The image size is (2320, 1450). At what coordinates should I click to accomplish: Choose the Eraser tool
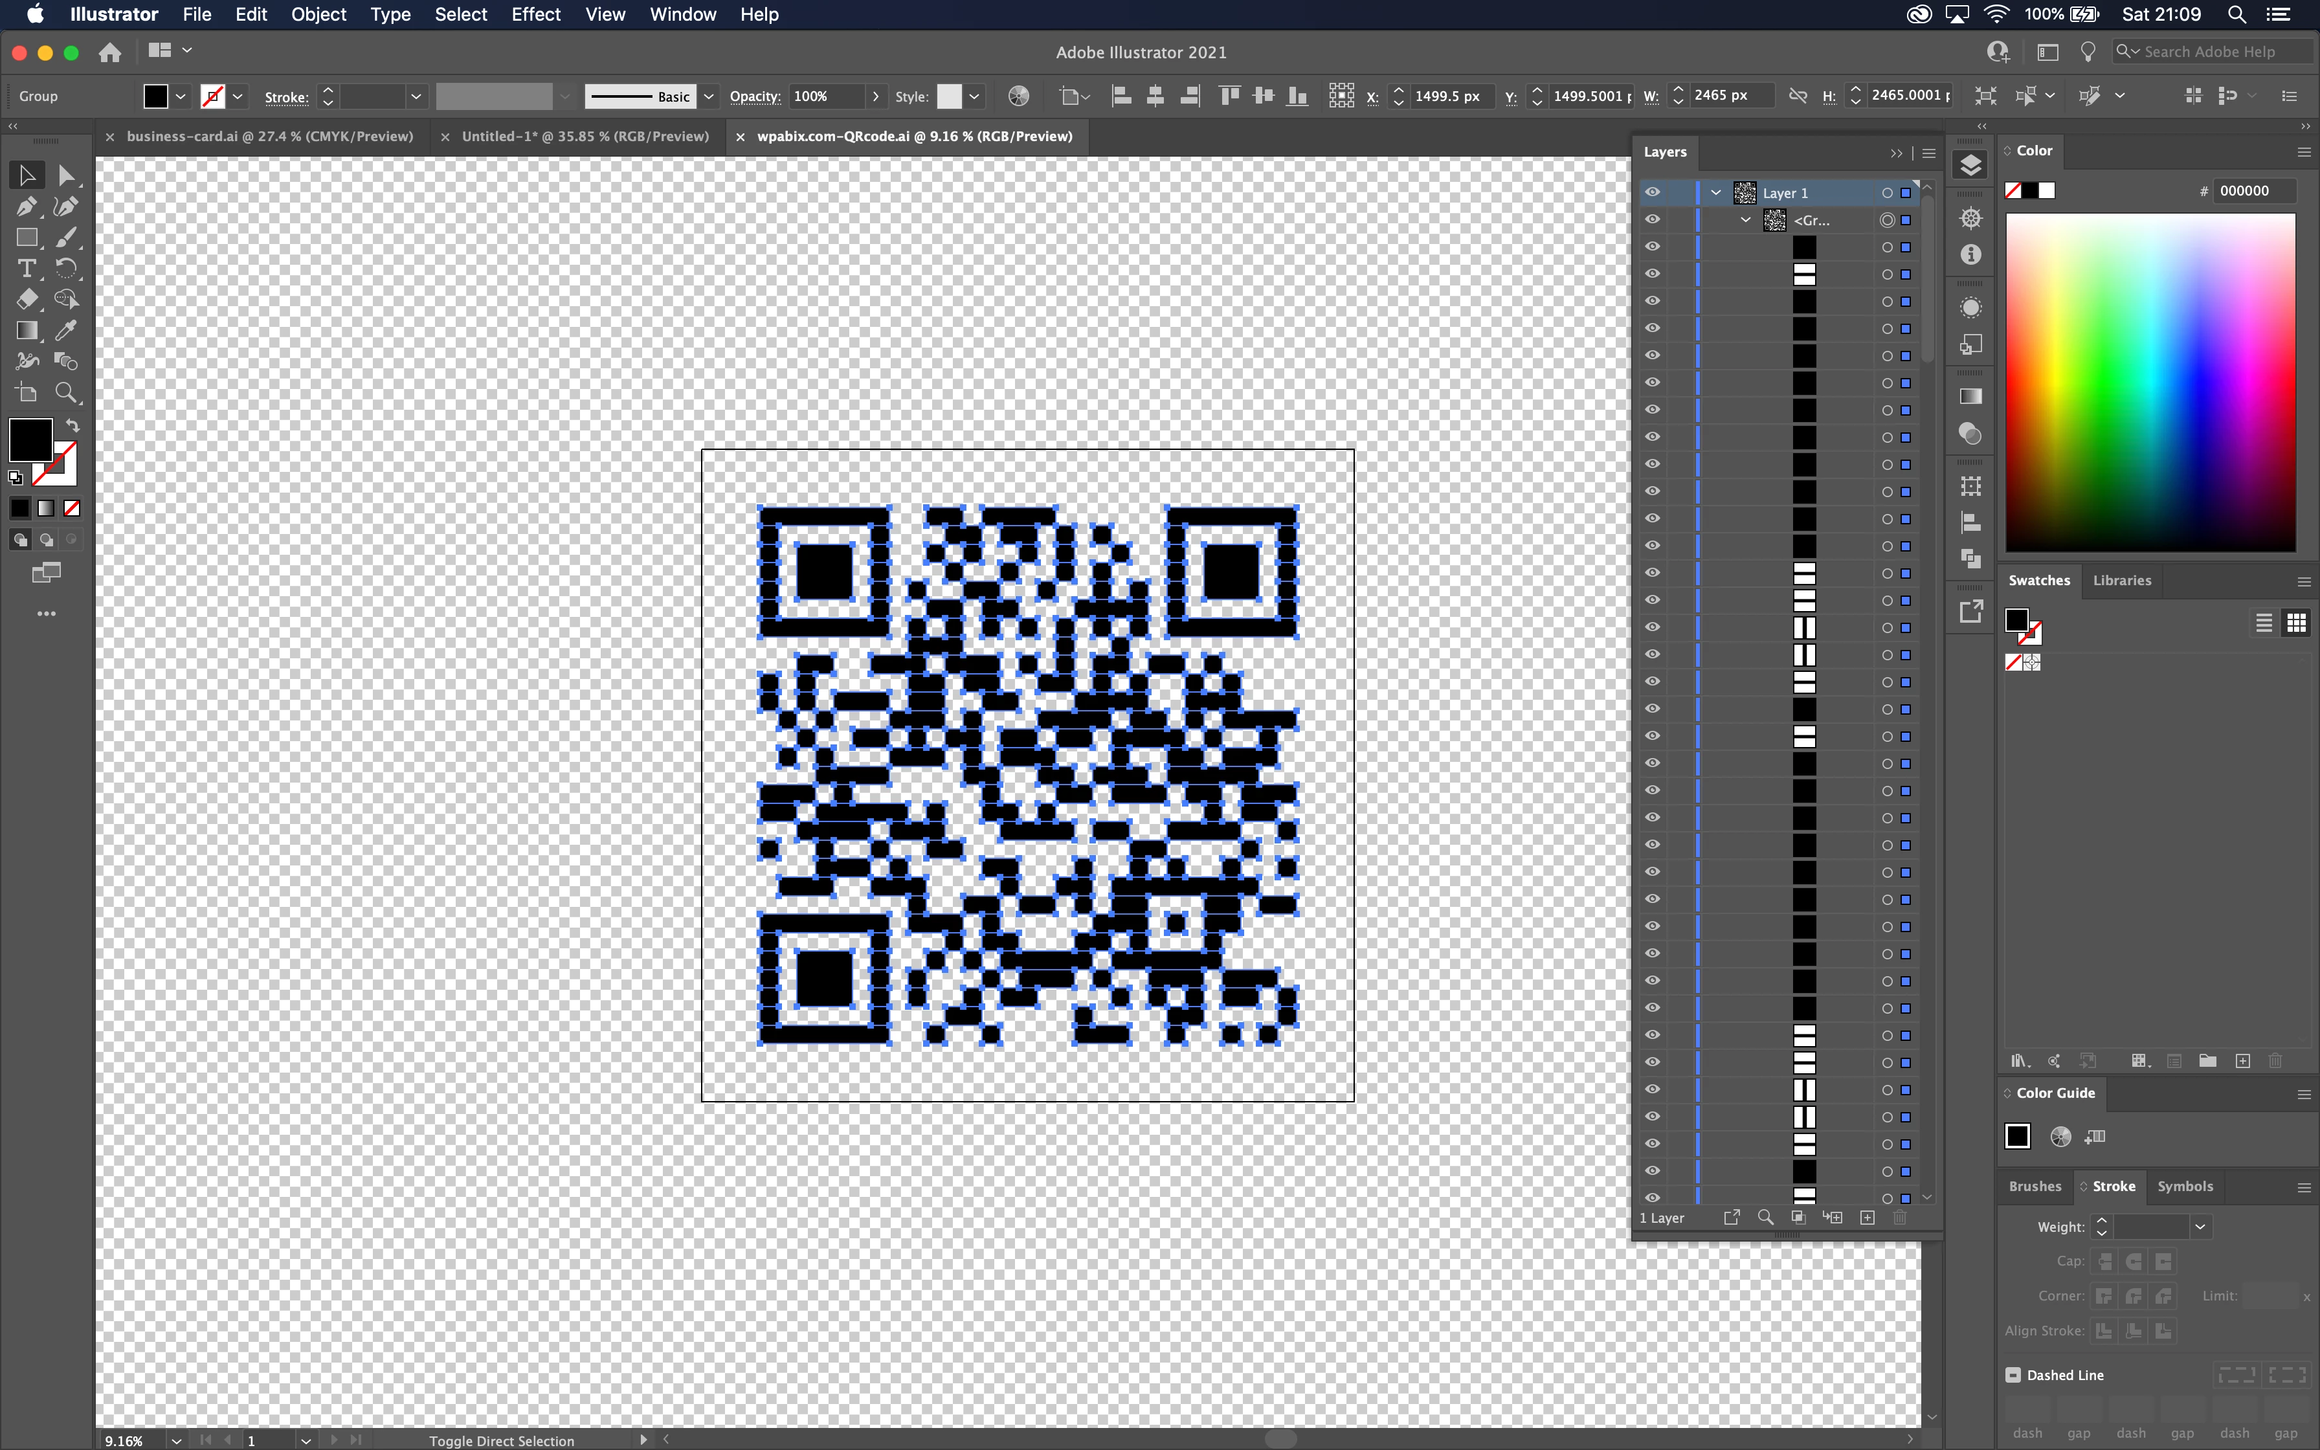(x=26, y=299)
